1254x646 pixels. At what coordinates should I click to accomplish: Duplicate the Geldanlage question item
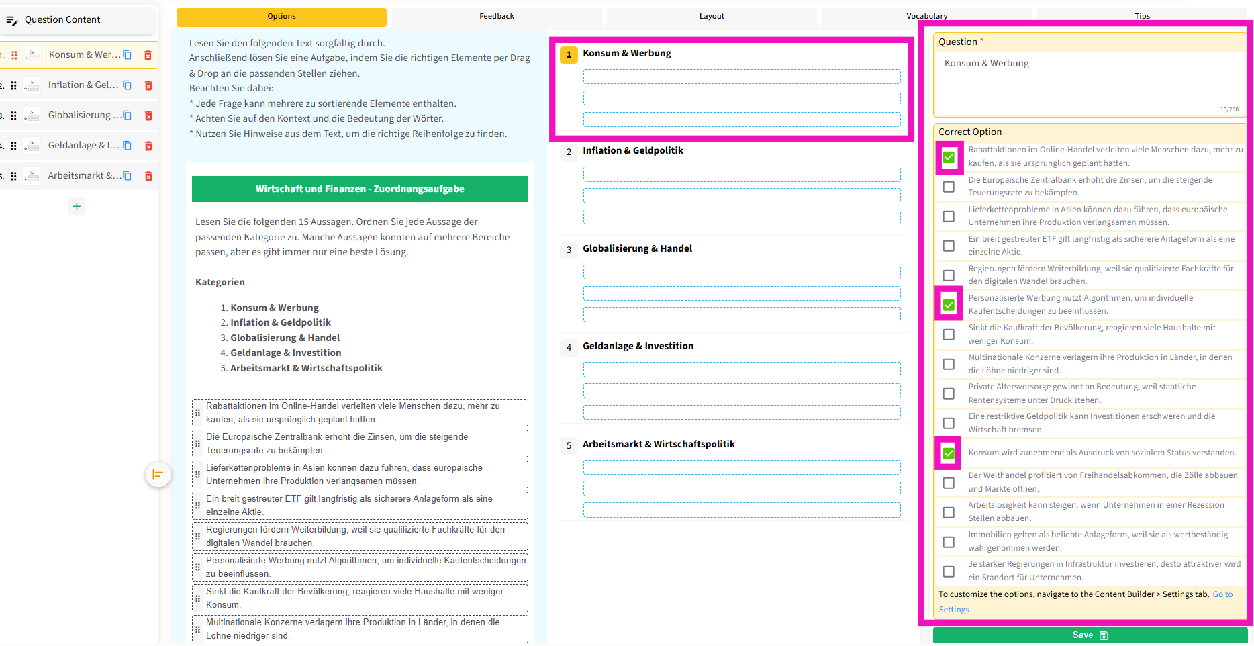[x=128, y=146]
